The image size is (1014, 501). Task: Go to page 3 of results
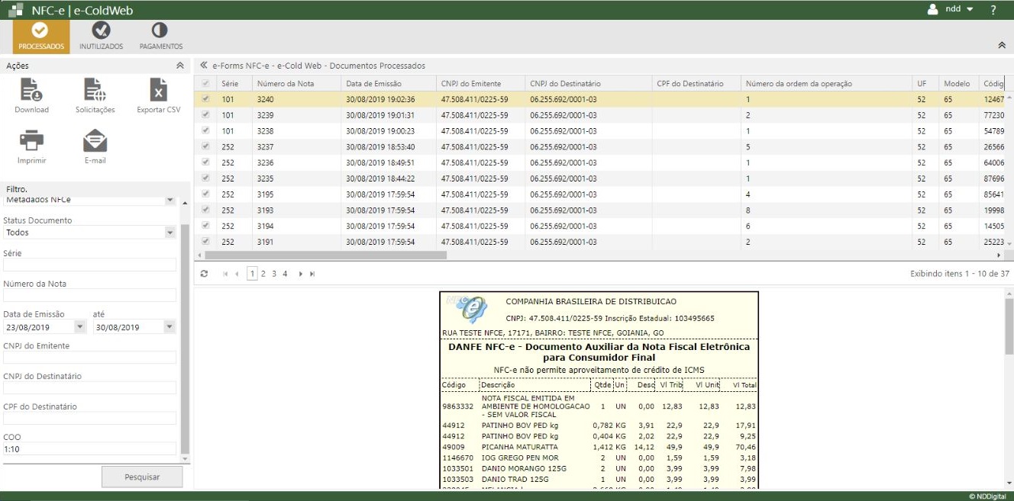[274, 274]
